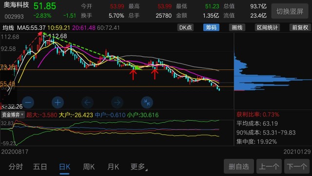312x176 pixels.
Task: Move chart right with arrow icon
Action: 117,103
